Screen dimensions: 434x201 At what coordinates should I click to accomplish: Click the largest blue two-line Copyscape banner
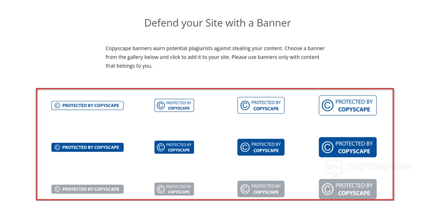click(348, 147)
